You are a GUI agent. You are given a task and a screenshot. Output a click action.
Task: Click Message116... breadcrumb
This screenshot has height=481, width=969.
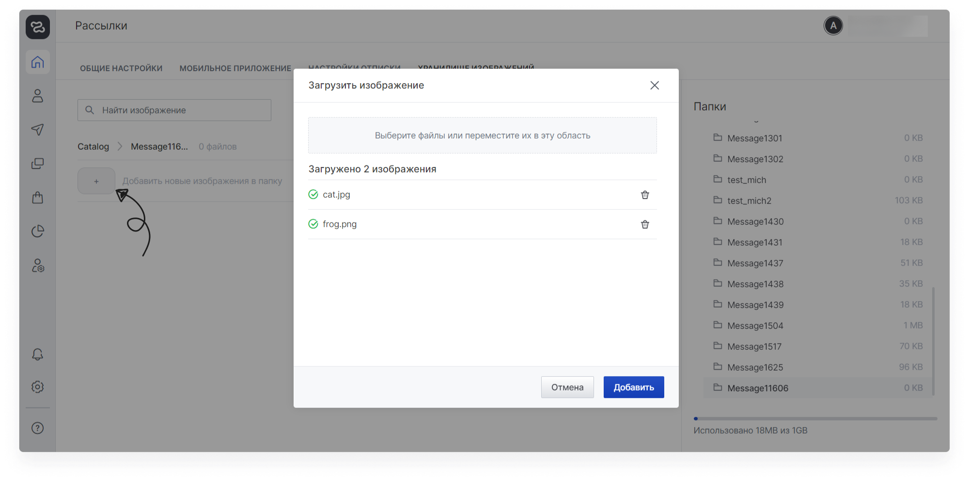tap(159, 146)
